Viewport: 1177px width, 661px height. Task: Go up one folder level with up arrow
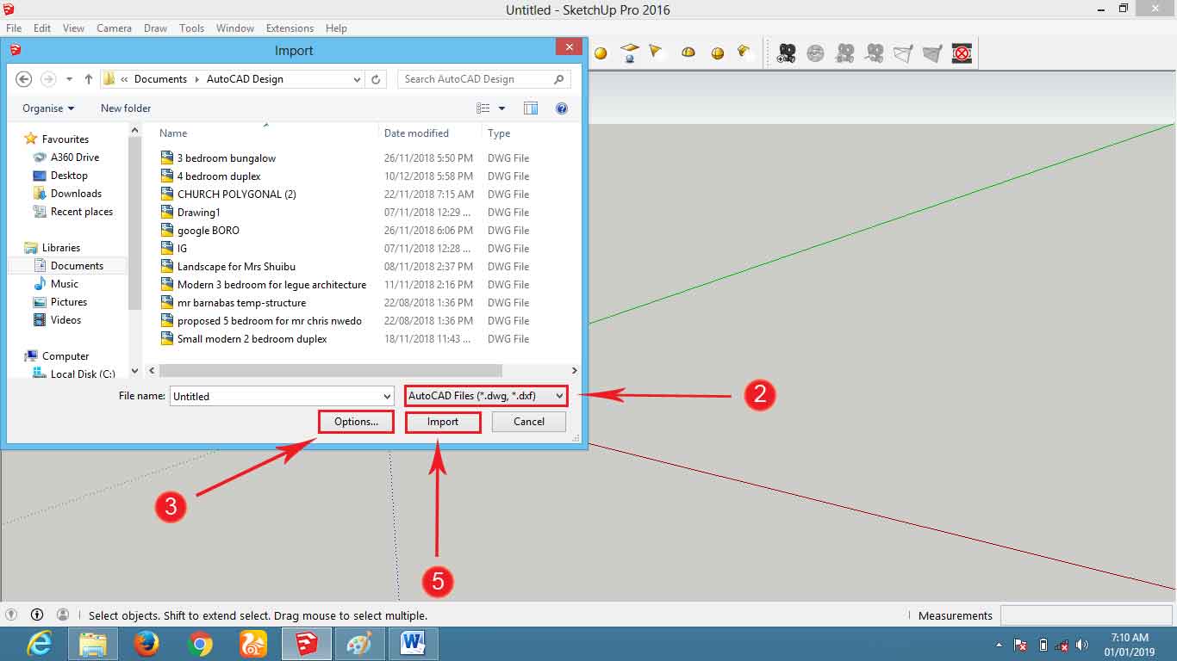pos(88,79)
